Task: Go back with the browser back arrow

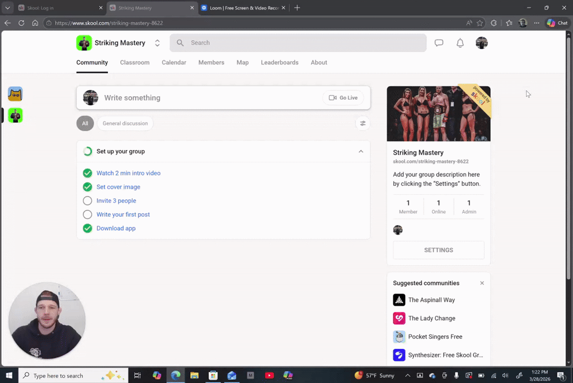Action: click(x=7, y=23)
